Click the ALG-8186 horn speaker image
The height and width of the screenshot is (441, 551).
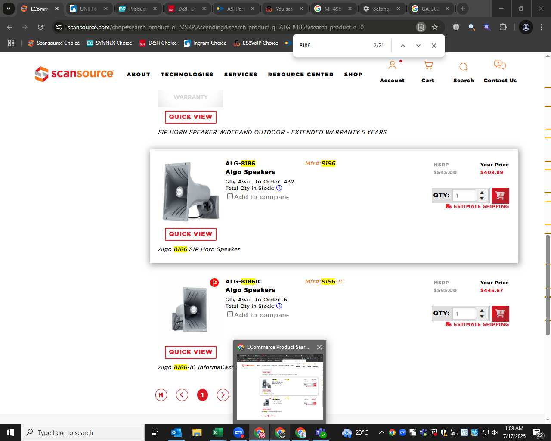[x=191, y=191]
